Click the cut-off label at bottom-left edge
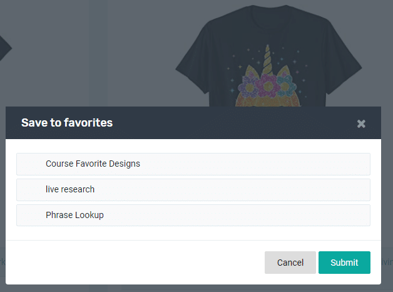This screenshot has height=292, width=393. click(3, 262)
